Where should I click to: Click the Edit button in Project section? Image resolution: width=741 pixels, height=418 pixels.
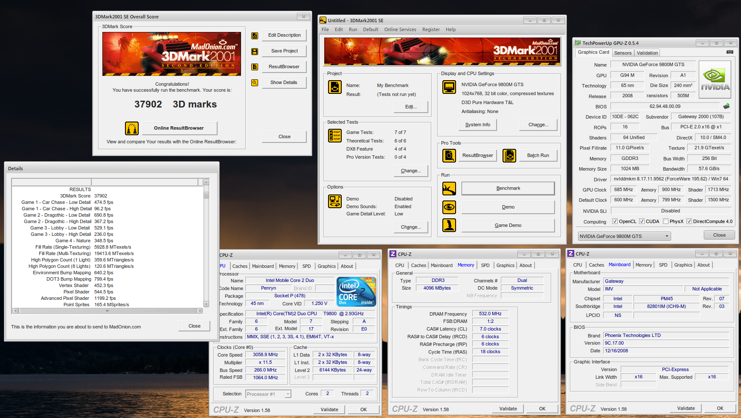pyautogui.click(x=411, y=107)
